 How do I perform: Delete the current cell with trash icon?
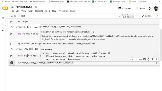(152, 59)
